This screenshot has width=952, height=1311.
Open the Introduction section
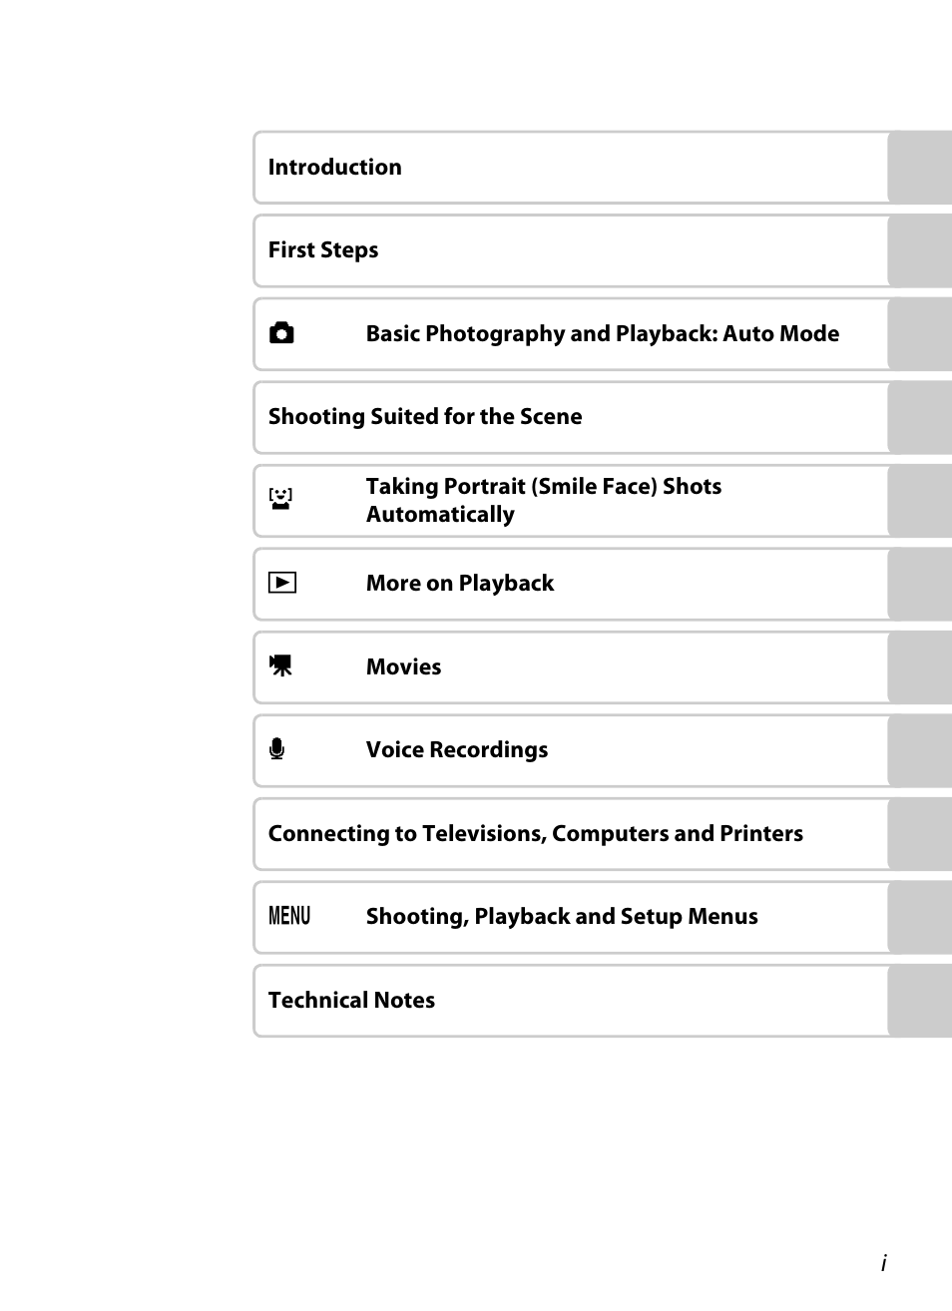click(x=335, y=168)
